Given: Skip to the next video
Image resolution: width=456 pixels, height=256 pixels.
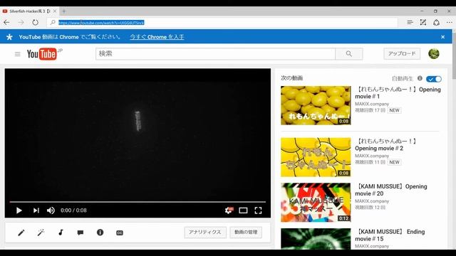Looking at the screenshot, I should pos(36,210).
